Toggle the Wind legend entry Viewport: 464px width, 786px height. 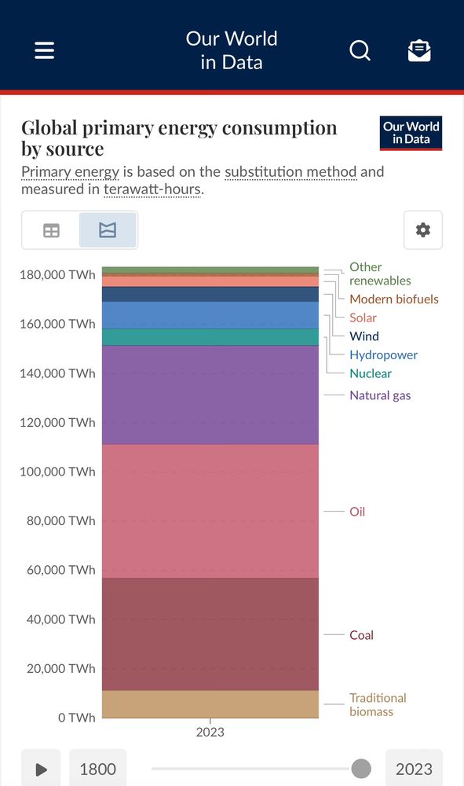pos(364,336)
